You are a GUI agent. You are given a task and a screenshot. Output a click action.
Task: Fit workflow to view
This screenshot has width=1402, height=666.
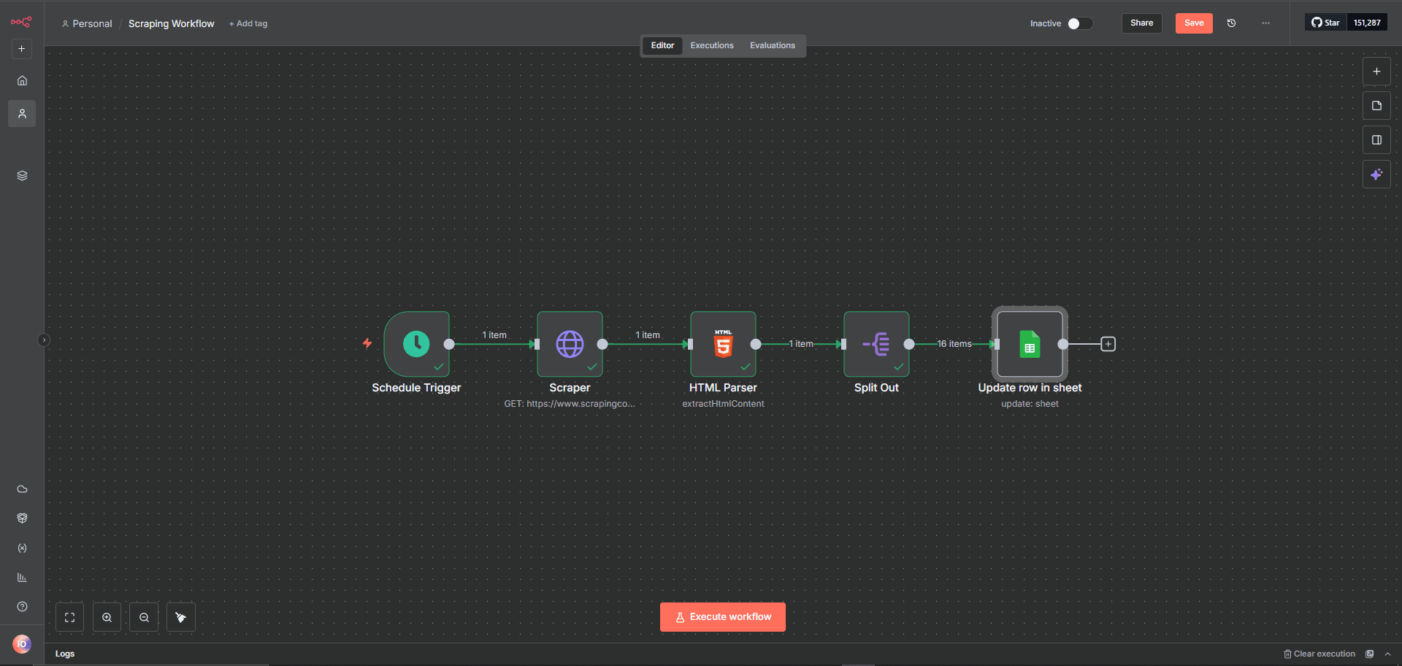pos(69,618)
